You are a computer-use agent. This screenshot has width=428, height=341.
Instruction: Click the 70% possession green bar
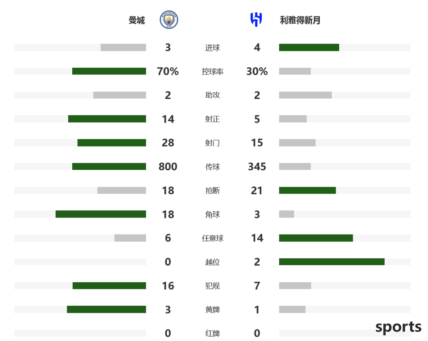point(109,71)
